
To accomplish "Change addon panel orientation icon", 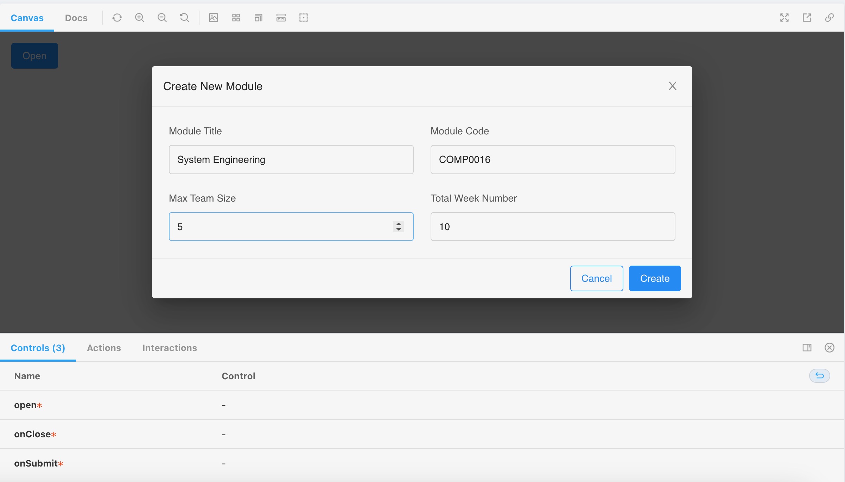I will pos(807,348).
